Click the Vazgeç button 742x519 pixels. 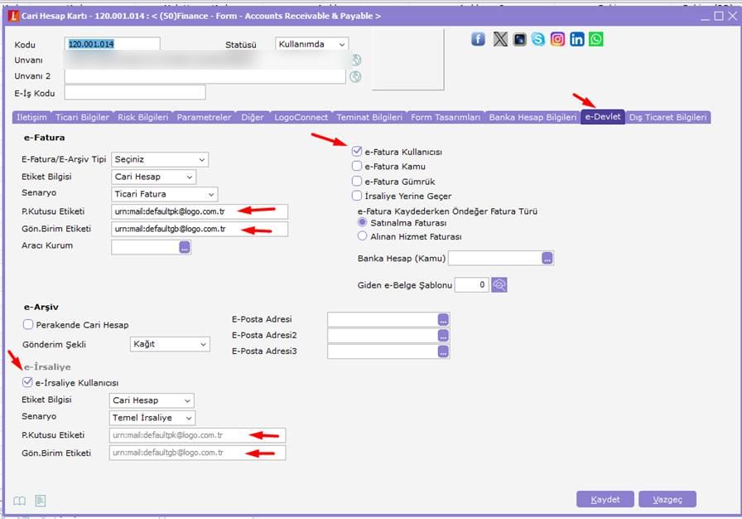point(667,500)
